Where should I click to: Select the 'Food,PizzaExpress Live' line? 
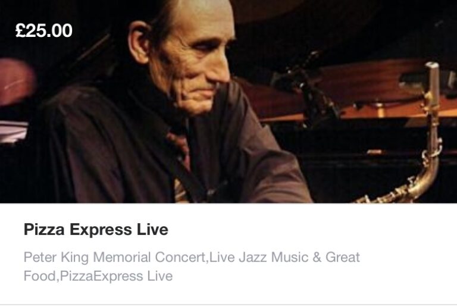pos(98,276)
